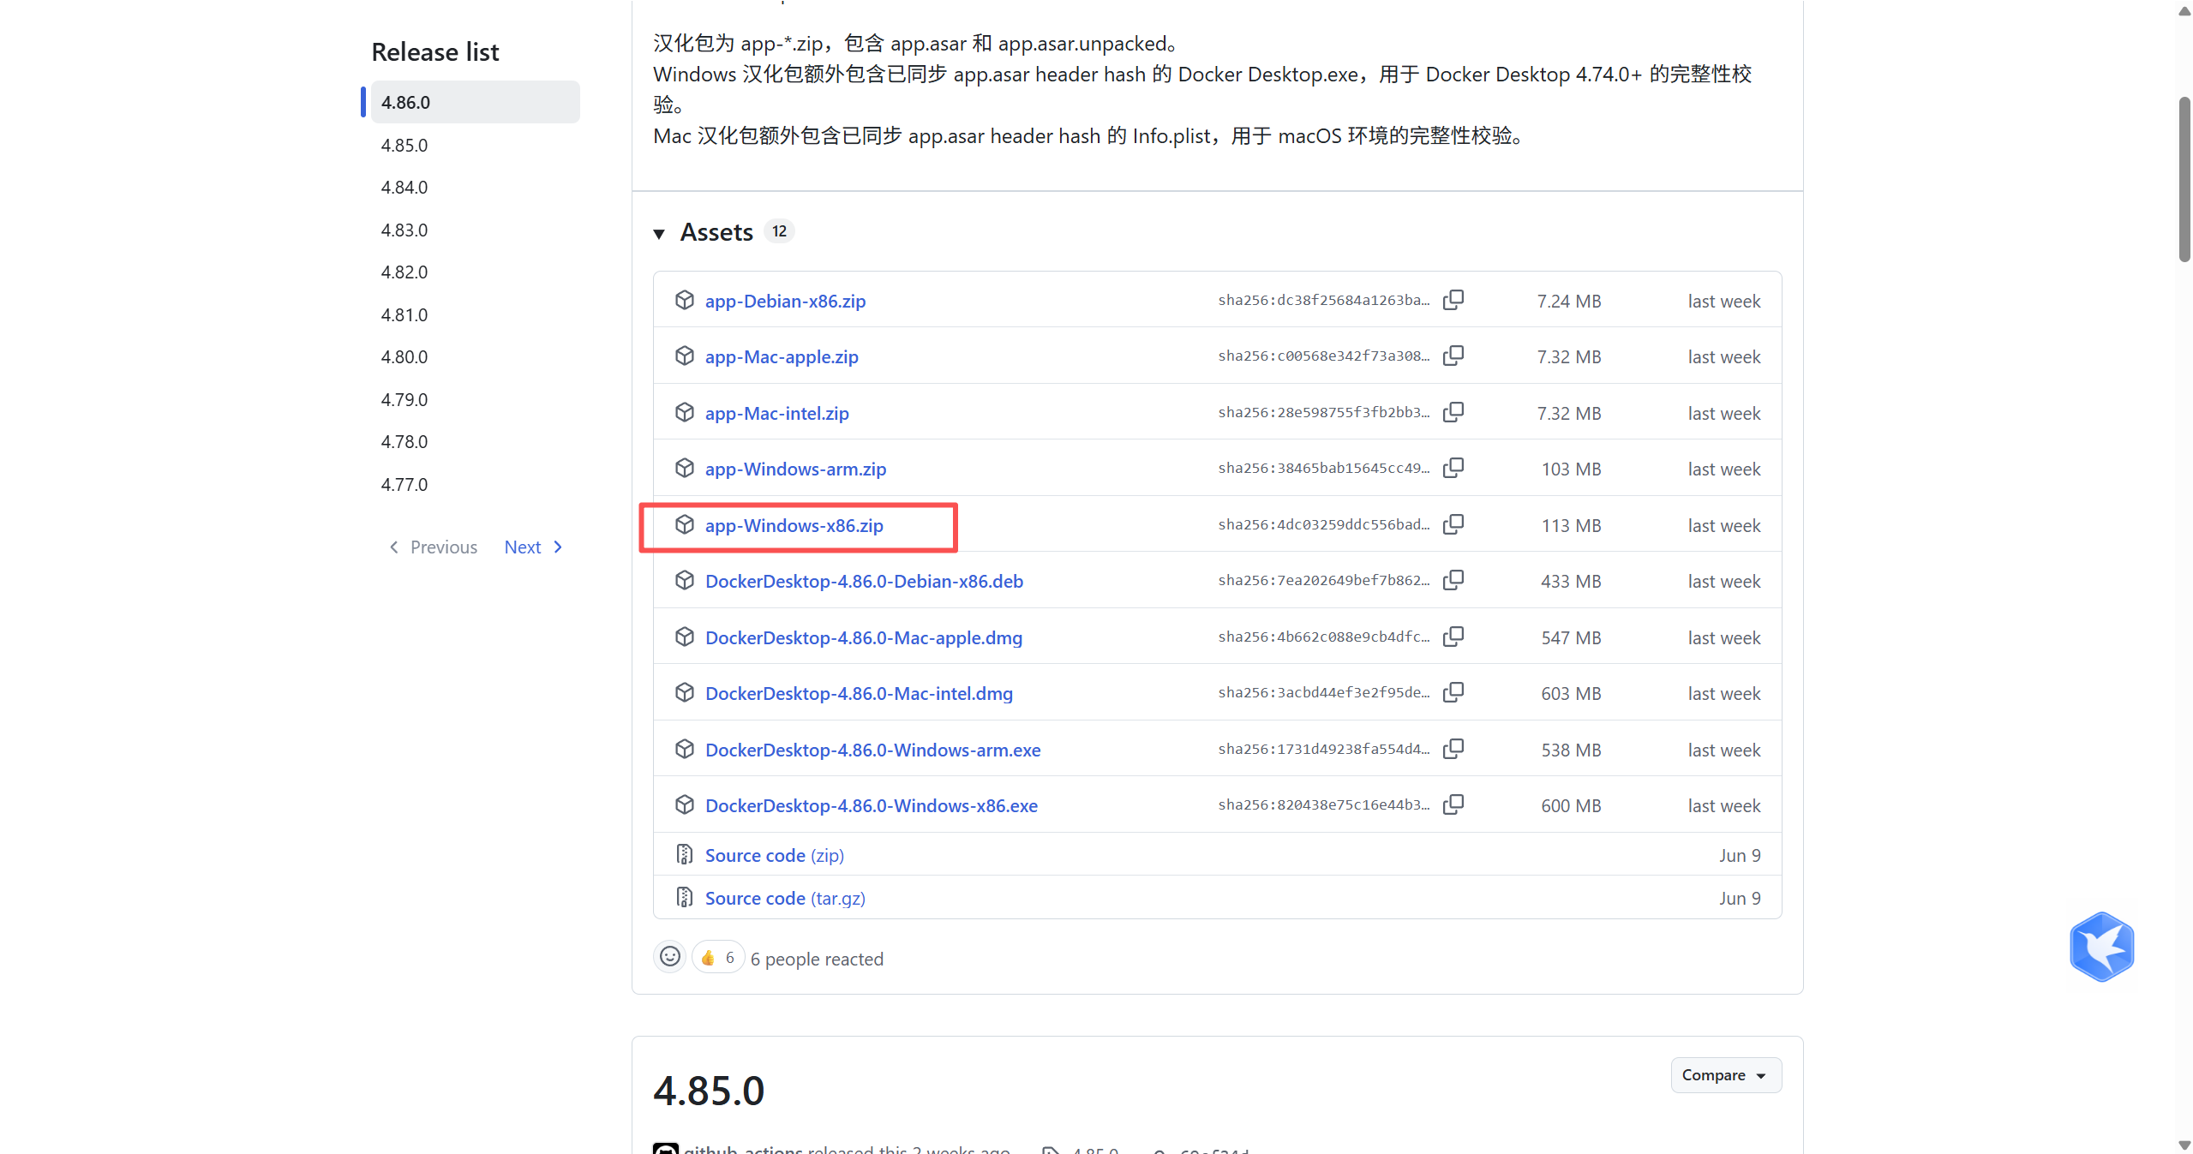The image size is (2193, 1154).
Task: Click the '113 MB' size of app-Windows-x86.zip
Action: click(1571, 525)
